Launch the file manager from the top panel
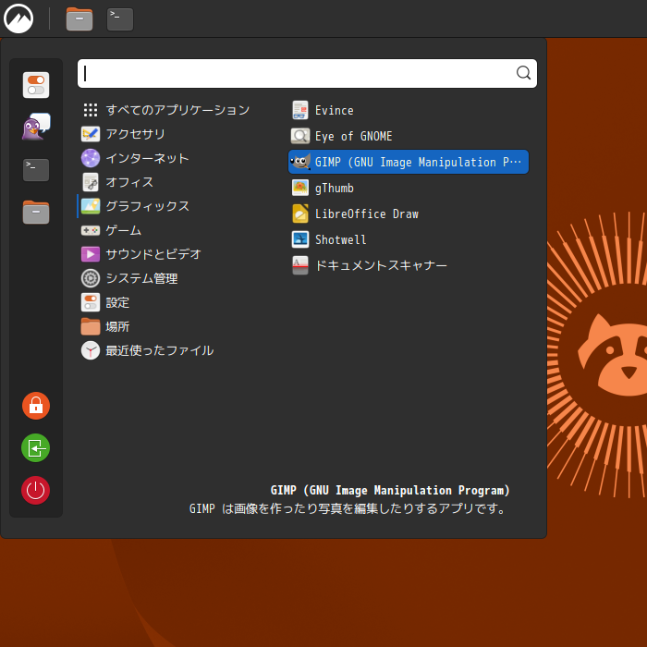The height and width of the screenshot is (647, 647). point(79,19)
